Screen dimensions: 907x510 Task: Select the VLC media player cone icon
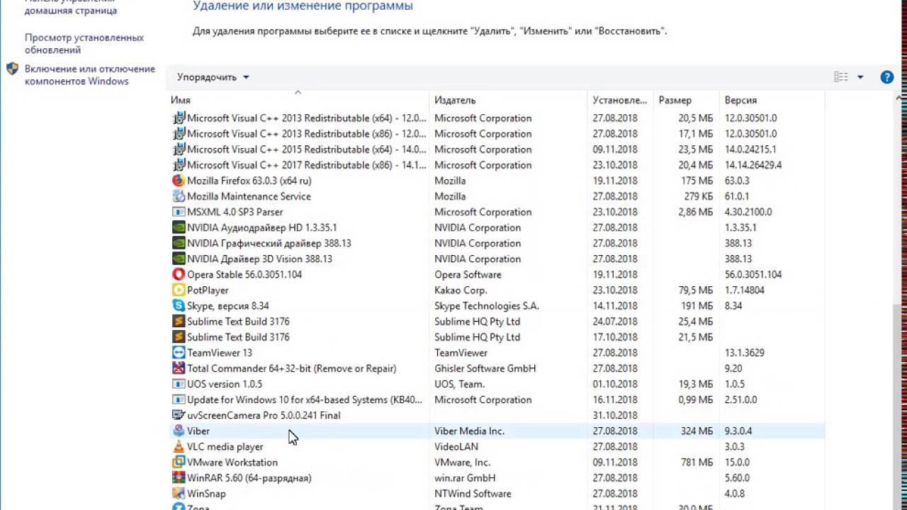tap(179, 447)
